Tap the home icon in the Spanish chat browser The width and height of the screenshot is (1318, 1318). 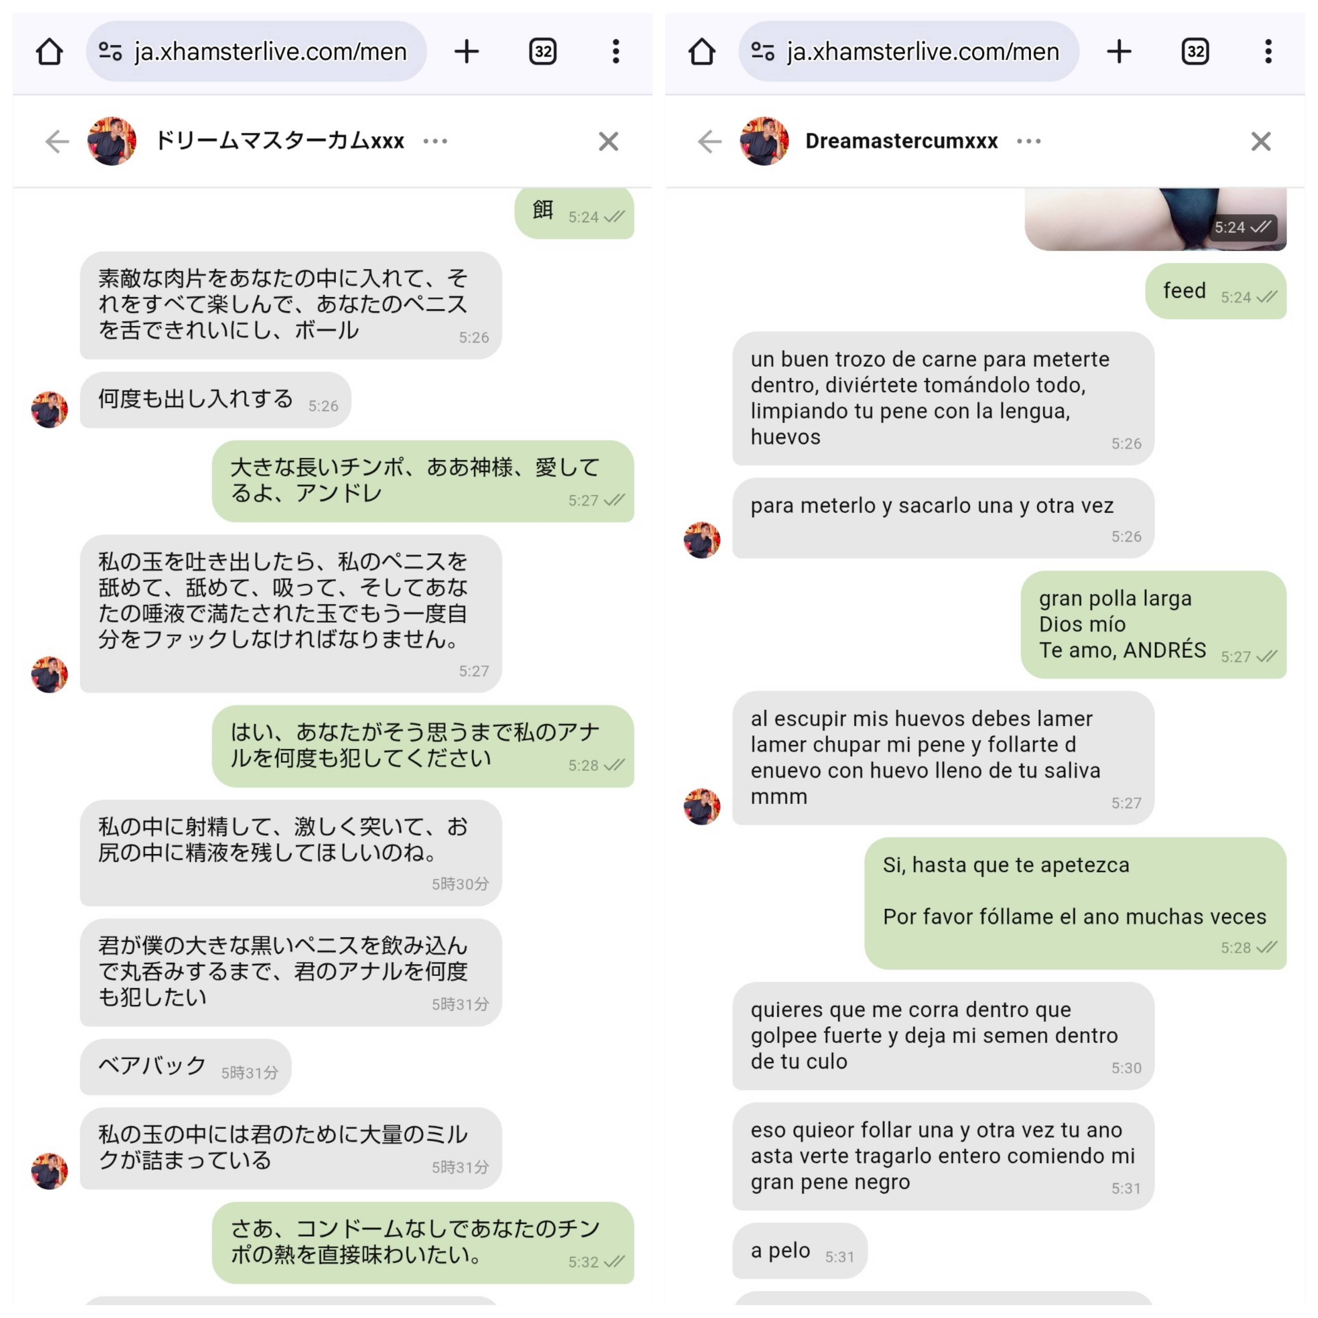701,51
